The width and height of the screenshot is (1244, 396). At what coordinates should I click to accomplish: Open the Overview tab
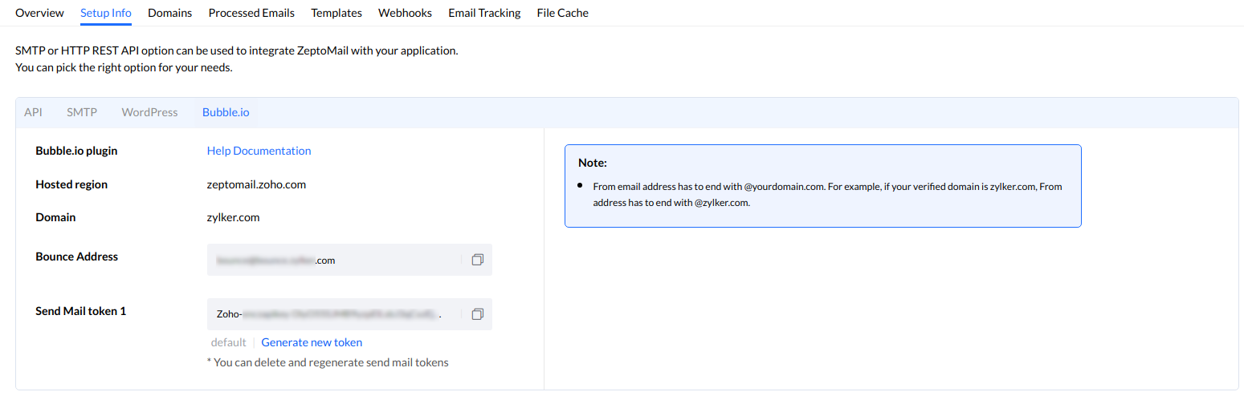point(39,13)
